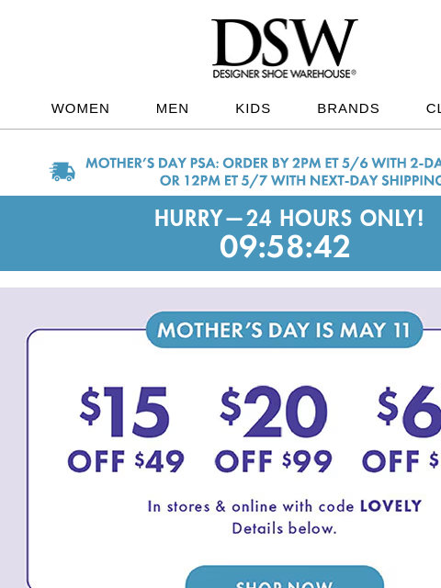Select the $15 off $49 offer

126,429
